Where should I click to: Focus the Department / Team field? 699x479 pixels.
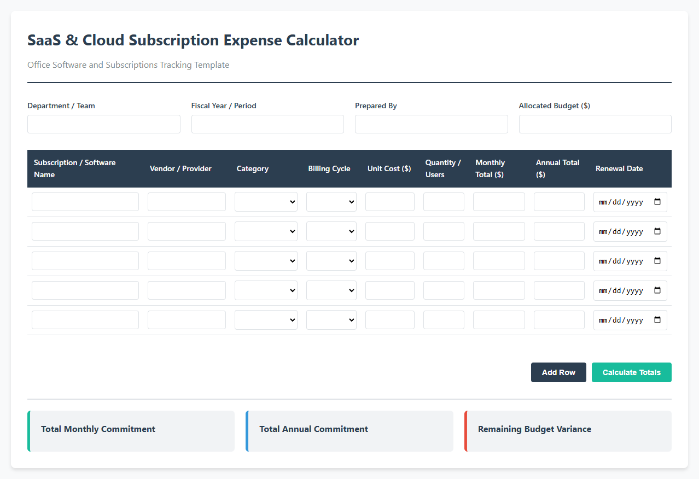coord(104,124)
